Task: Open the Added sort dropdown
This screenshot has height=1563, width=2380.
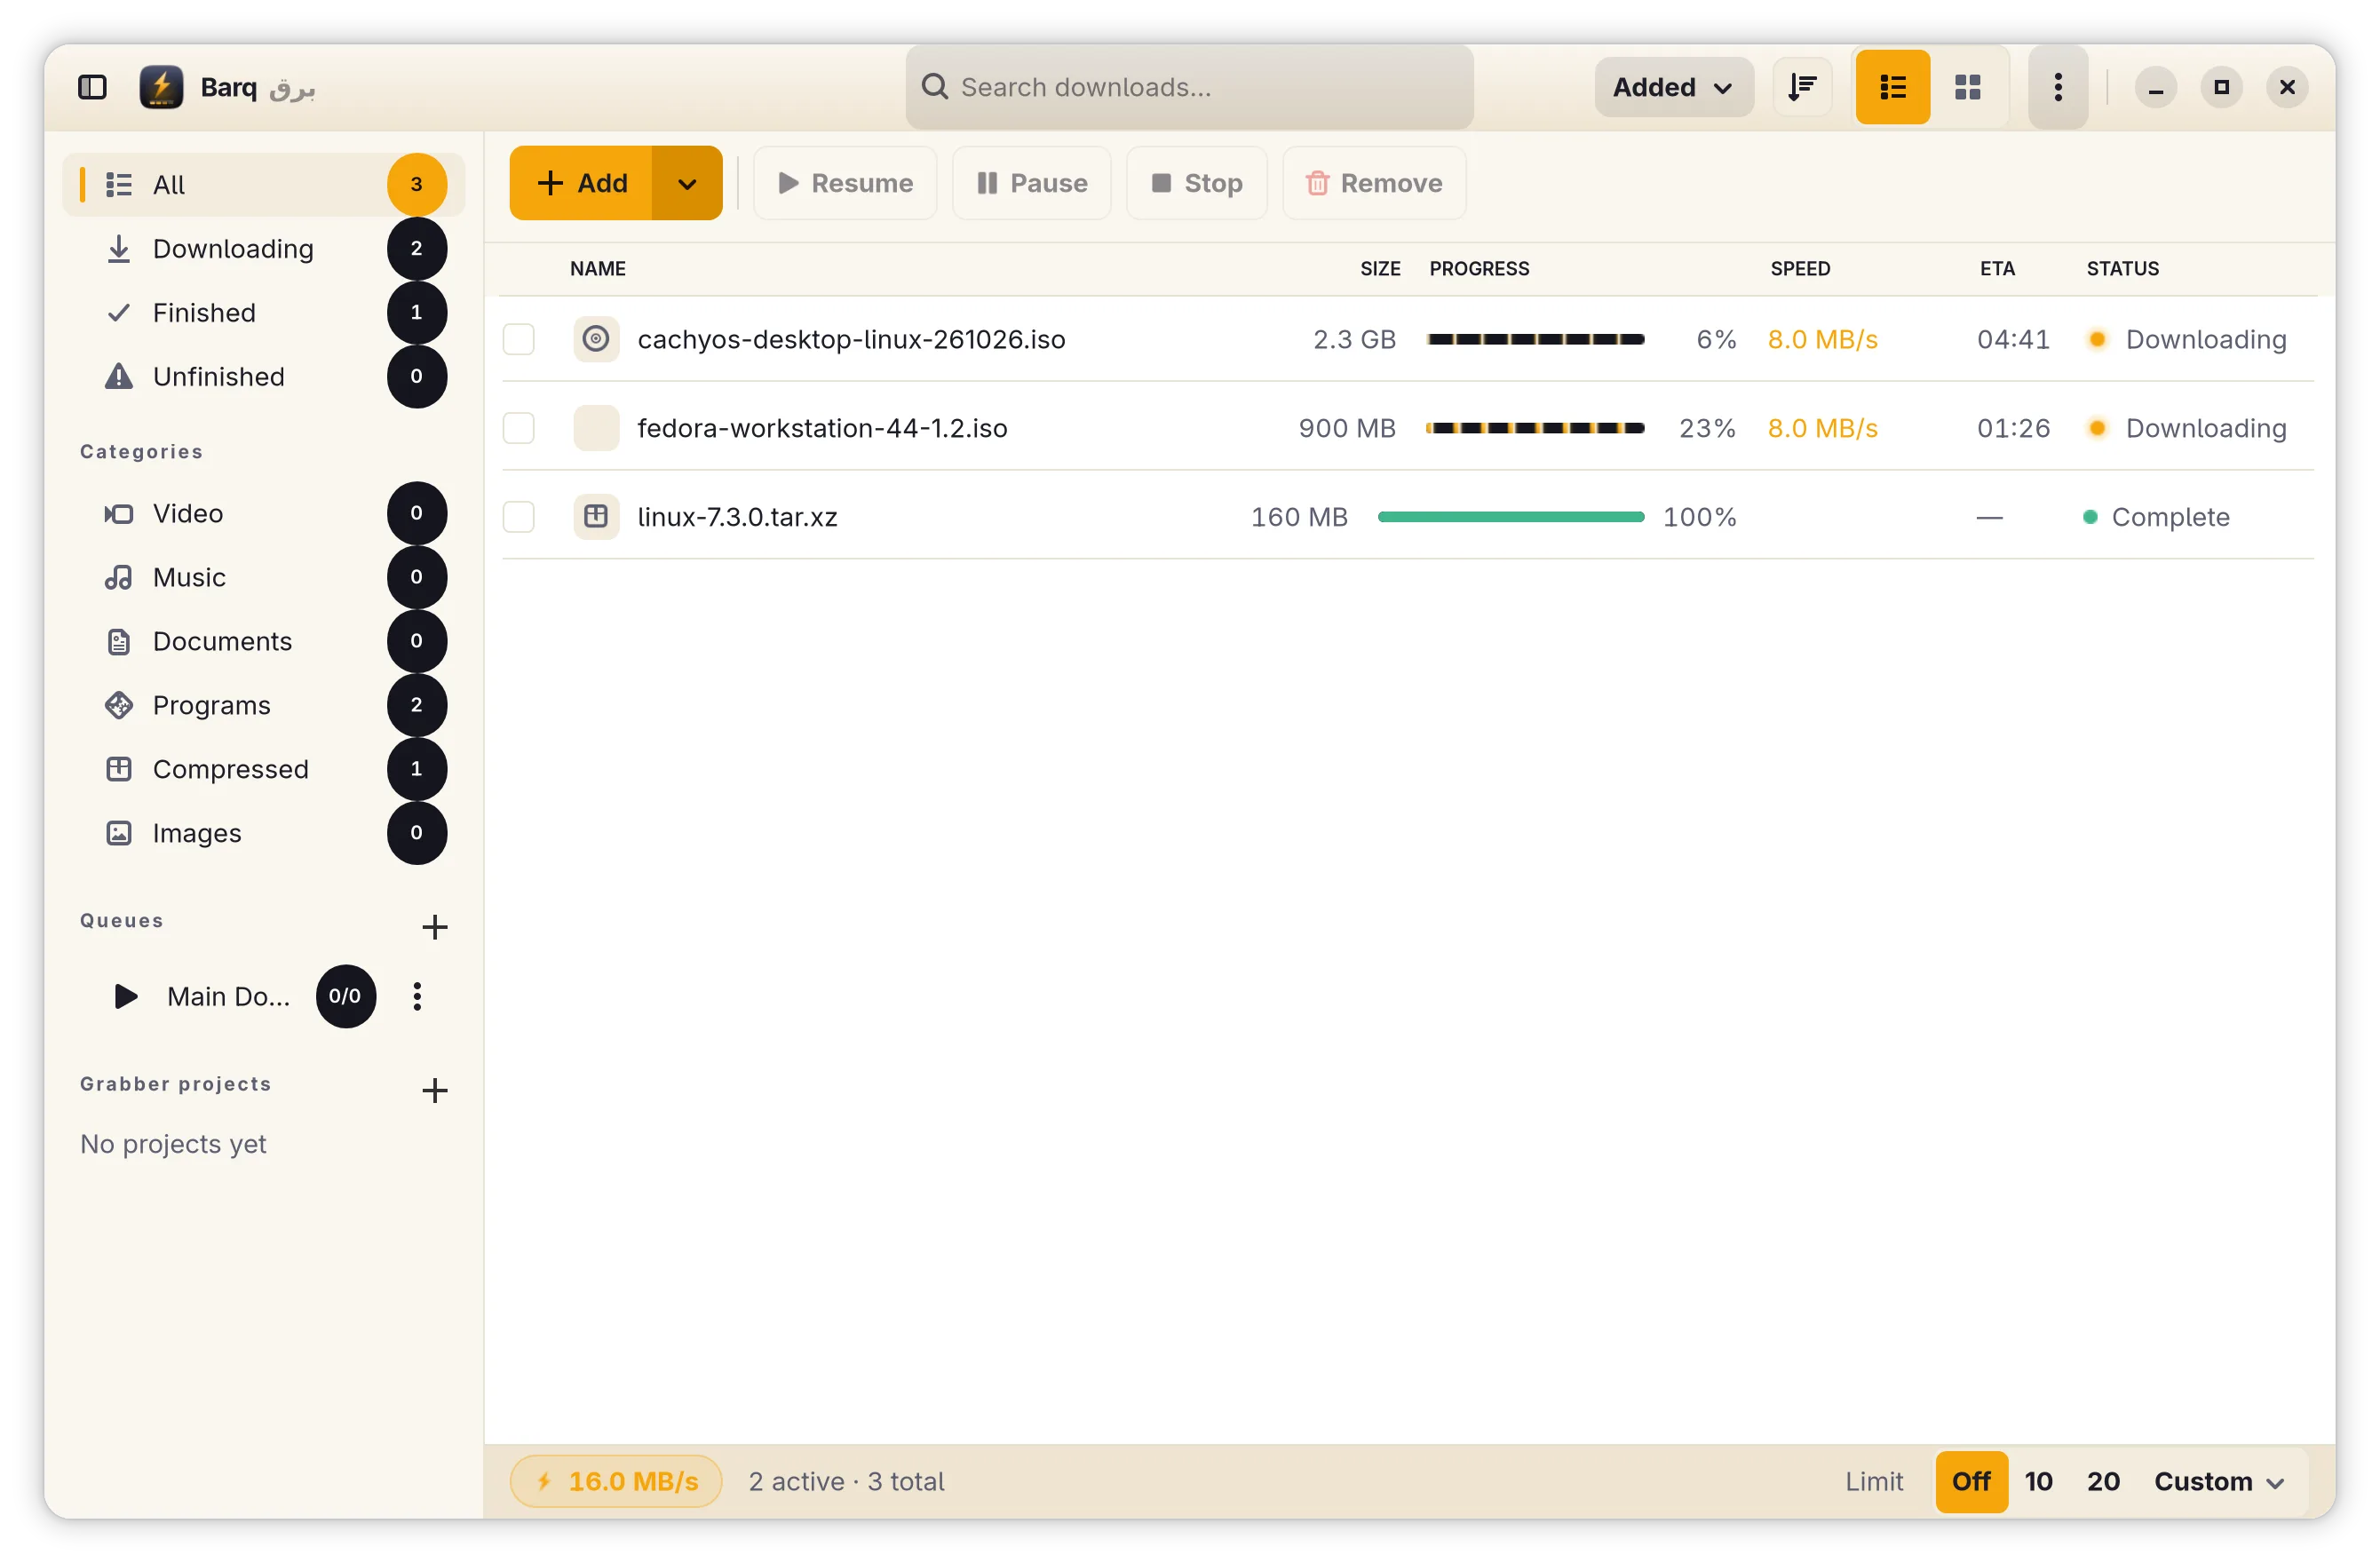Action: pos(1673,87)
